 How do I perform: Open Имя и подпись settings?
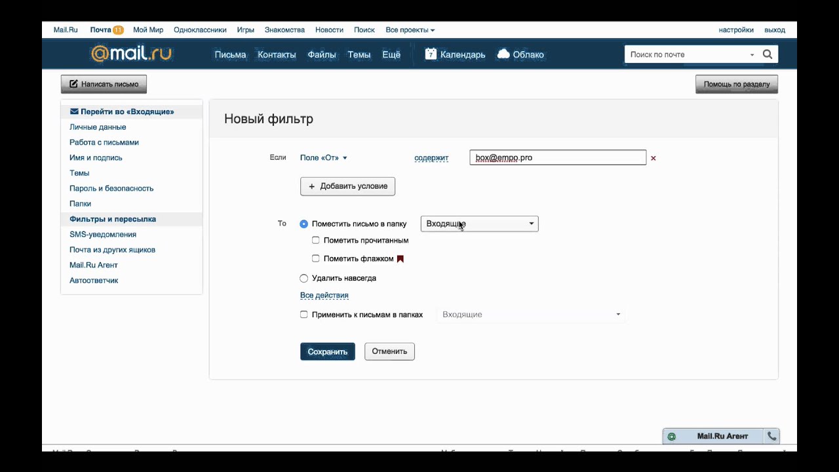coord(96,158)
